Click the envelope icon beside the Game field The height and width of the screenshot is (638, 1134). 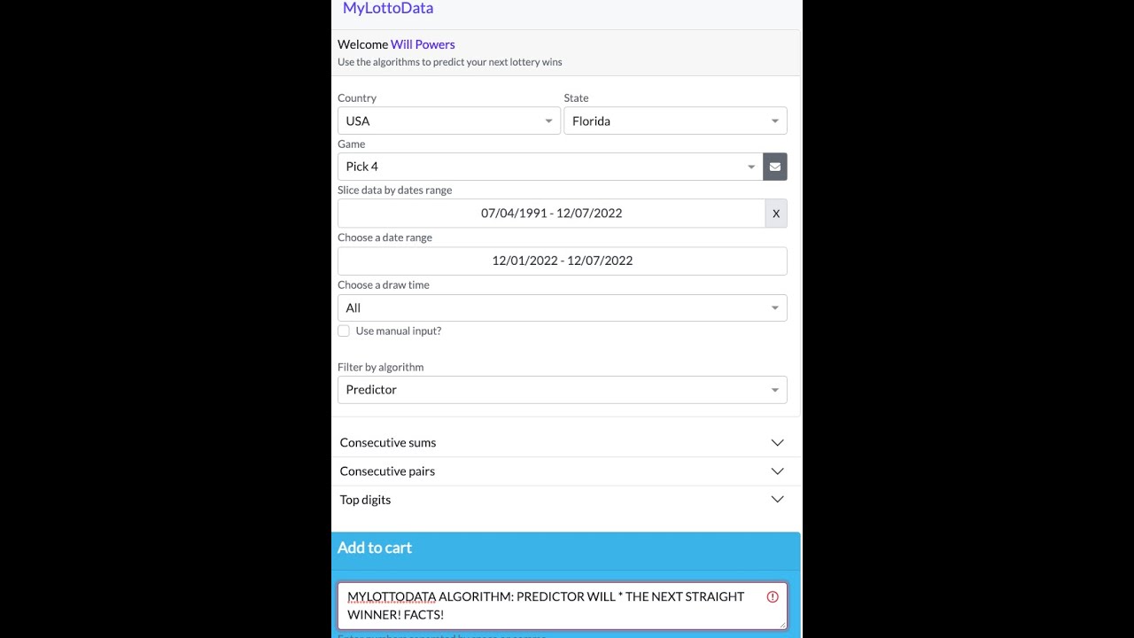[x=775, y=167]
